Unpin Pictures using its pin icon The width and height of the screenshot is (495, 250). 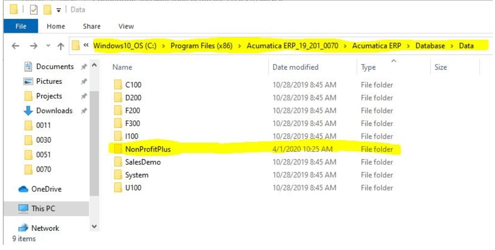[x=83, y=82]
